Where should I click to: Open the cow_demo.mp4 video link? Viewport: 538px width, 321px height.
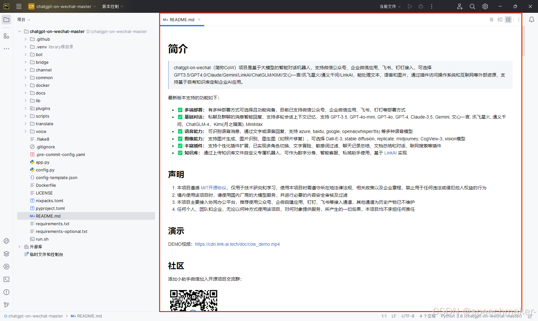click(x=237, y=244)
